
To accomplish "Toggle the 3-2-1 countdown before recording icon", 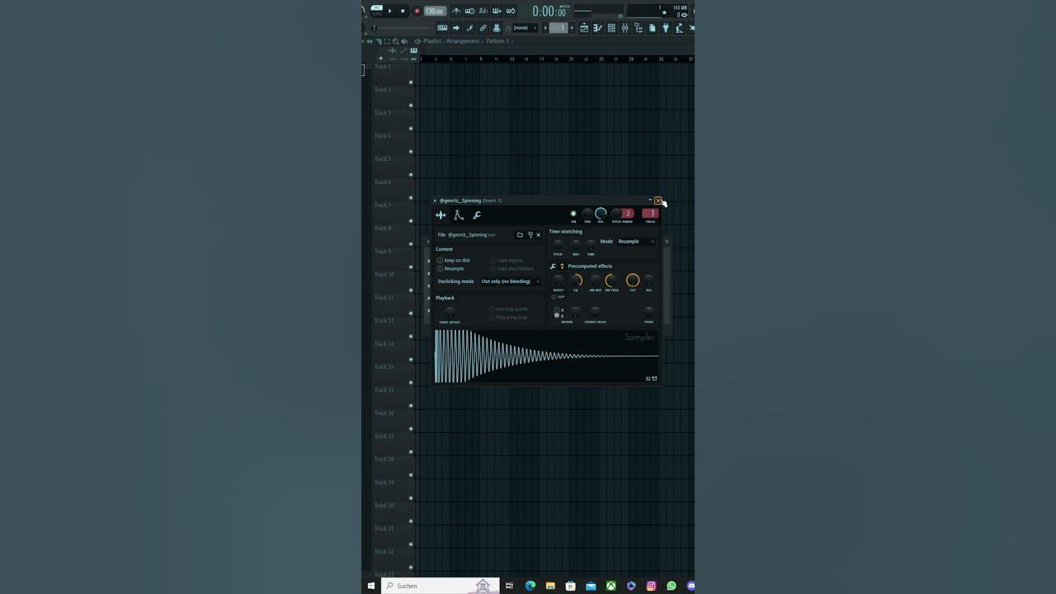I will tap(483, 11).
